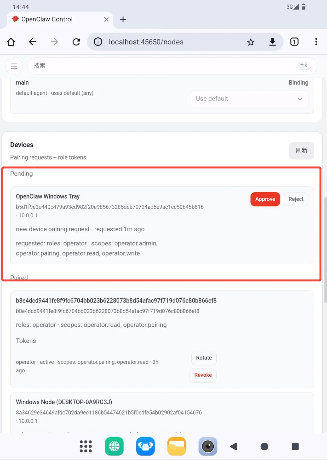Open the hamburger sidebar menu
Viewport: 327px width, 460px height.
tap(14, 66)
